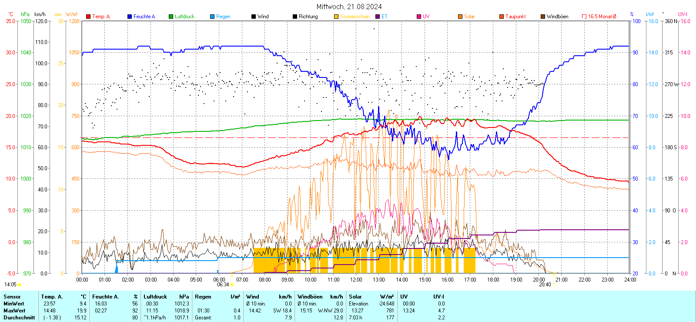Click the yellow Sonnenschein legend square
The width and height of the screenshot is (696, 322).
[336, 17]
